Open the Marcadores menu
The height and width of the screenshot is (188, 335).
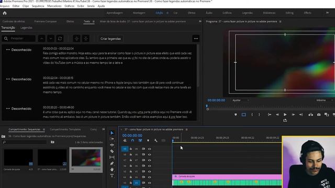[x=54, y=6]
